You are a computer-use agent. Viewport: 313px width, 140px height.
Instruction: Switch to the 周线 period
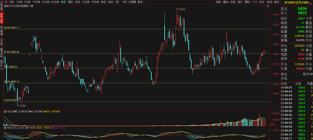coord(70,2)
